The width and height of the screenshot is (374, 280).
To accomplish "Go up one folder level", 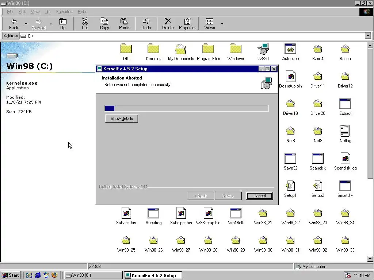I will 63,24.
